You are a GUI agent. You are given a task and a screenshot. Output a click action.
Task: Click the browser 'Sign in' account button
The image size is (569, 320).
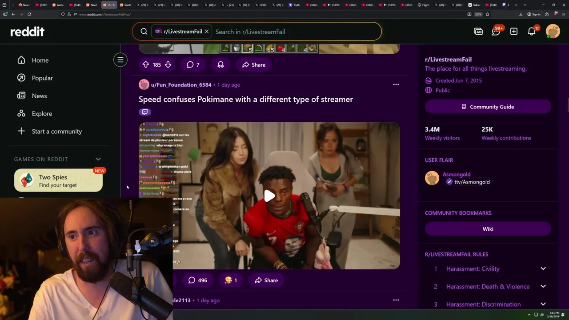pyautogui.click(x=534, y=14)
